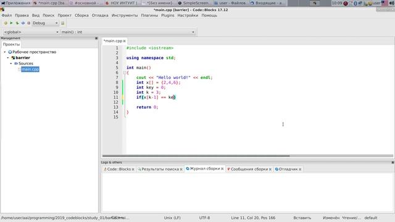Close the Сообщения сборки tab

[x=270, y=170]
